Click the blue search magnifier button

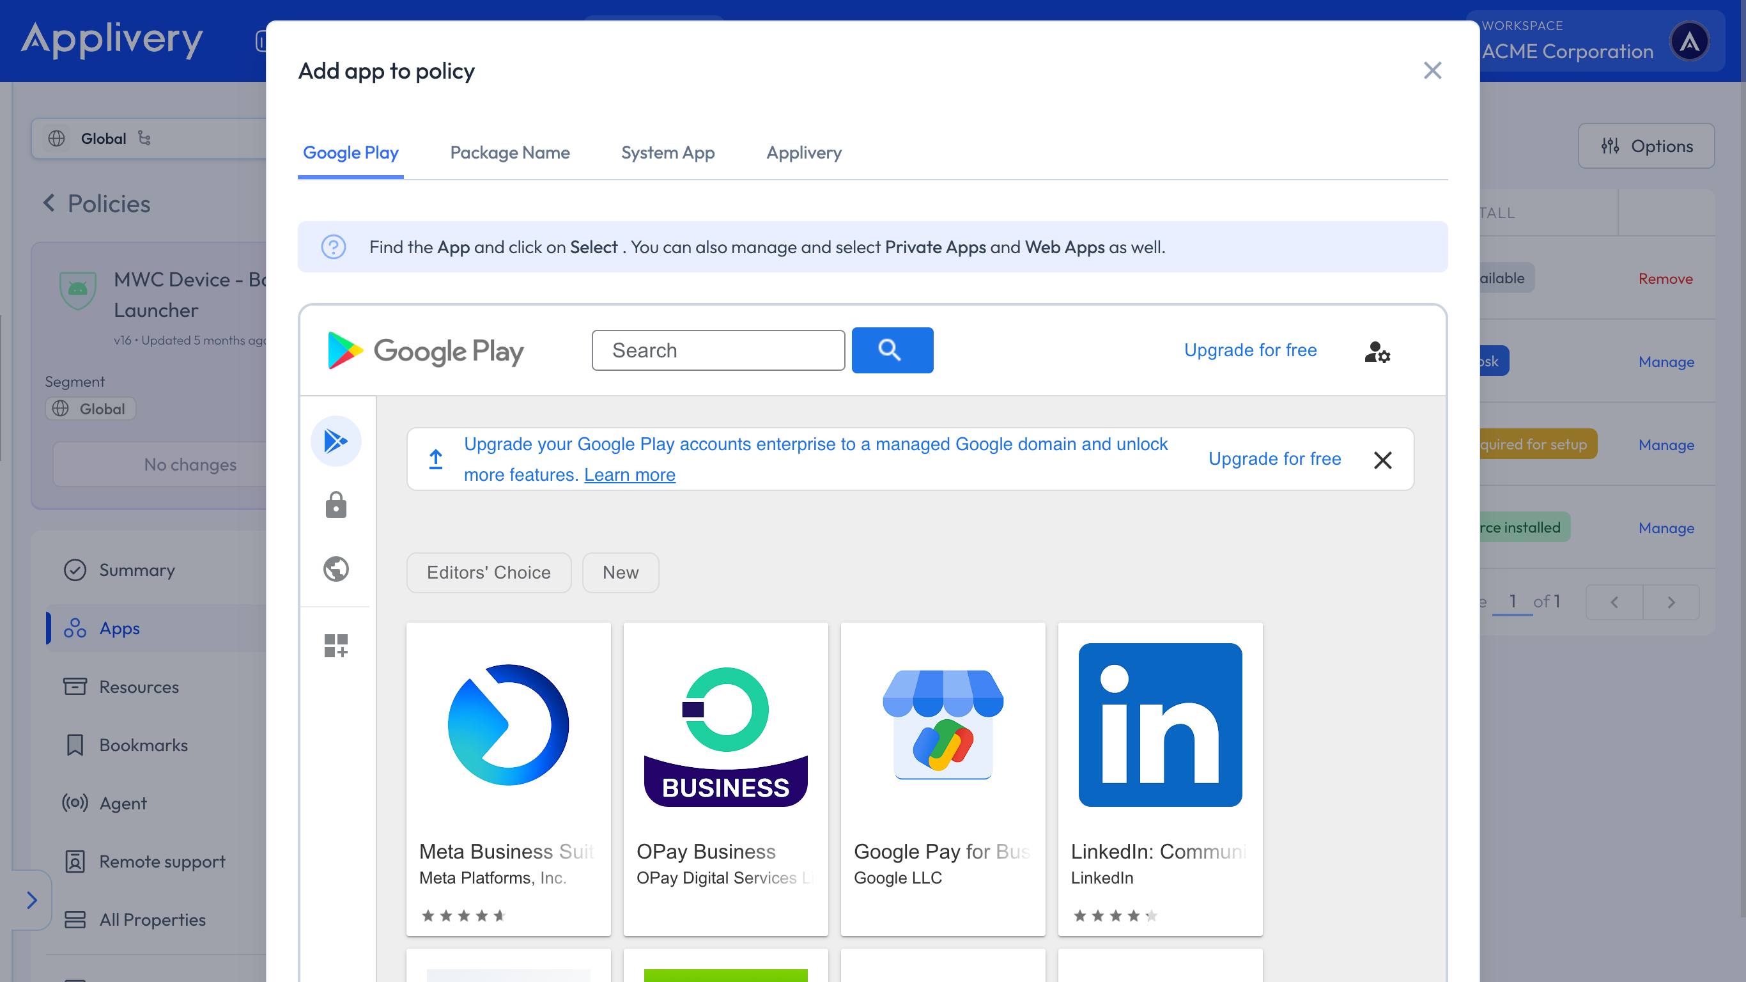click(x=892, y=350)
